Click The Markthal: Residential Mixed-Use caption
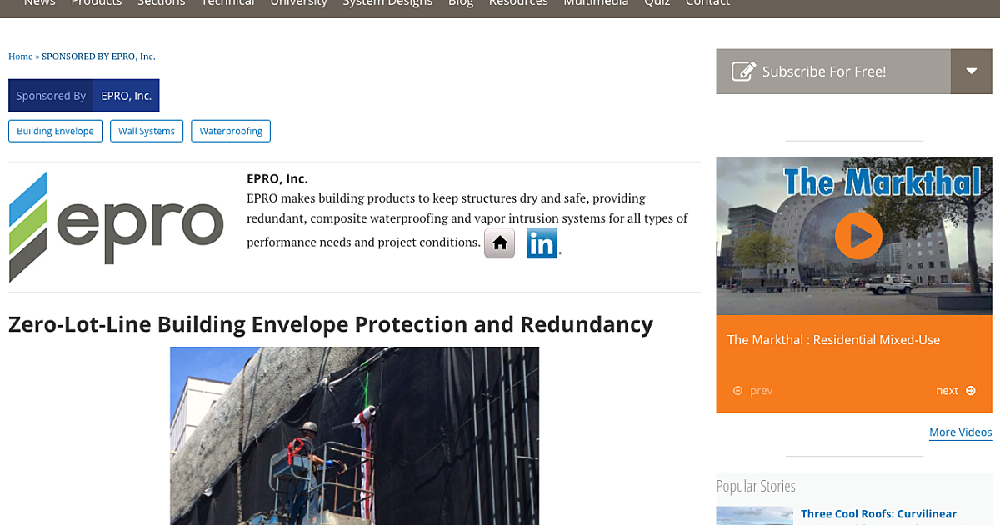This screenshot has width=1000, height=525. (x=833, y=340)
